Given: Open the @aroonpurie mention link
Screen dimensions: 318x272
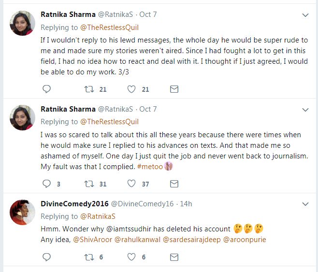Looking at the screenshot, I should (x=245, y=239).
